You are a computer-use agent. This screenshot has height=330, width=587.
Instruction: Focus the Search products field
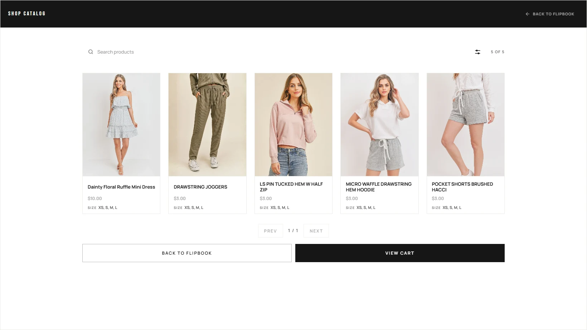[116, 52]
